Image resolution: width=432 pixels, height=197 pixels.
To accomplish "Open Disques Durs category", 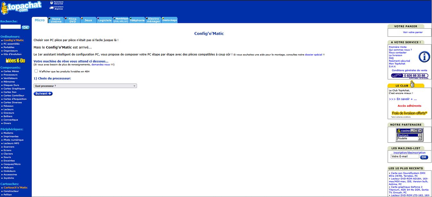I will click(11, 85).
